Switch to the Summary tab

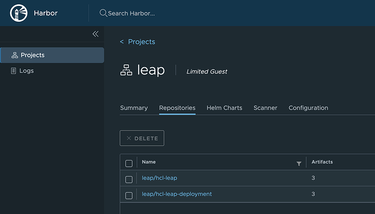(134, 108)
